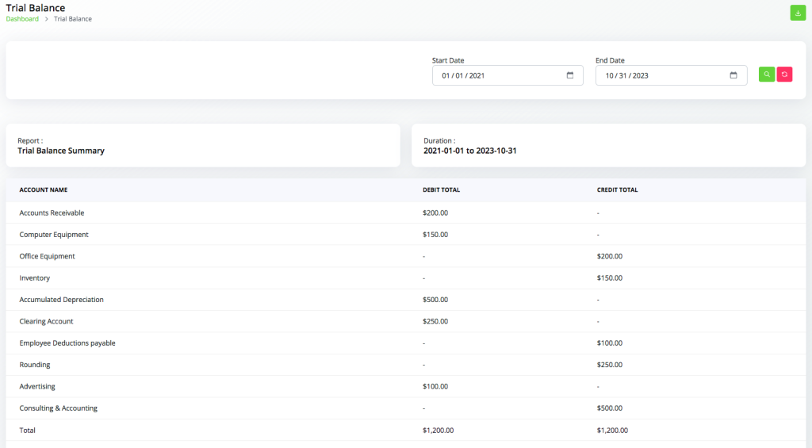Click the Consulting & Accounting account name
The image size is (812, 448).
click(58, 408)
